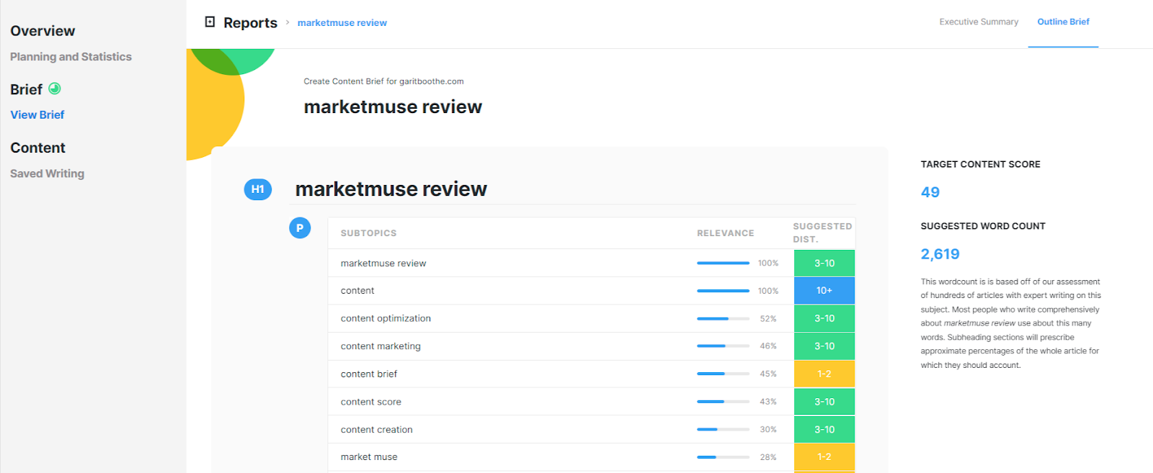Viewport: 1153px width, 473px height.
Task: Open the Reports breadcrumb
Action: click(x=250, y=22)
